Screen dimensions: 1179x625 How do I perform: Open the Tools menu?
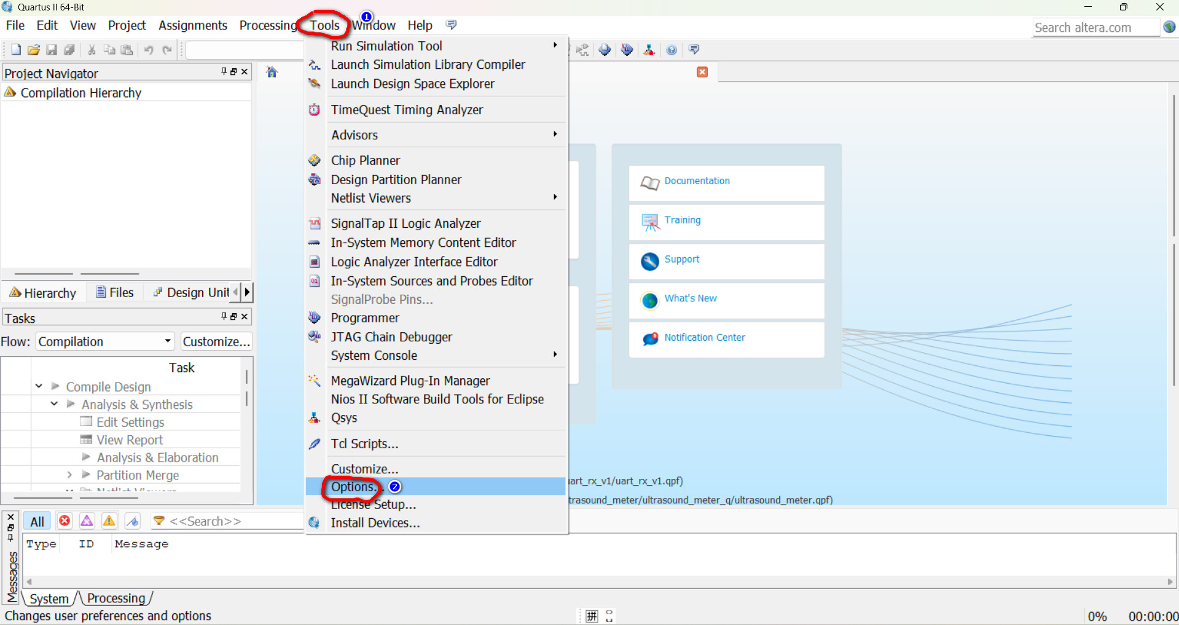[x=324, y=25]
